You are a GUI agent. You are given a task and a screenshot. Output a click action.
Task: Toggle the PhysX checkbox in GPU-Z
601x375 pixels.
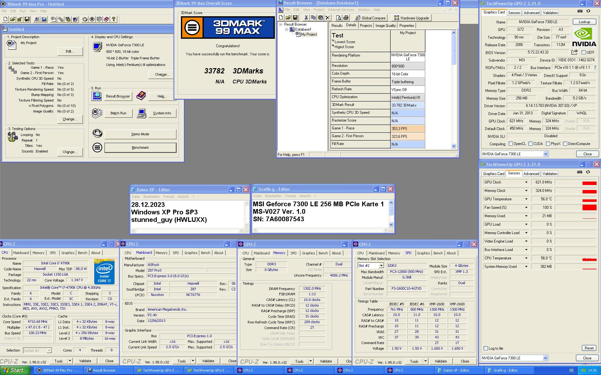point(548,144)
